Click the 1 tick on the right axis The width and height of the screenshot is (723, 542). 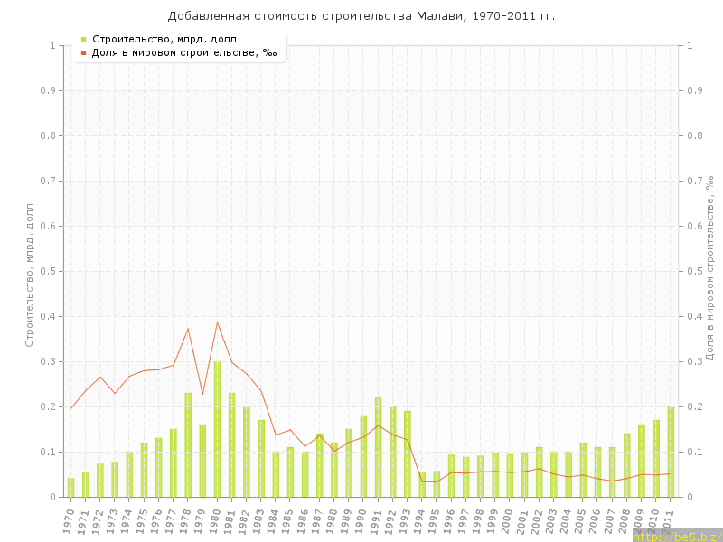pyautogui.click(x=690, y=45)
